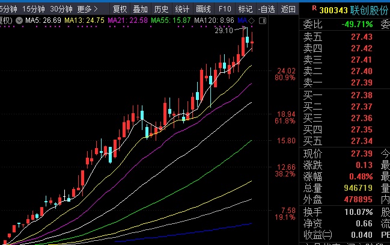Screen dimensions: 390x245
Task: Open the 历史 history view
Action: coord(161,9)
